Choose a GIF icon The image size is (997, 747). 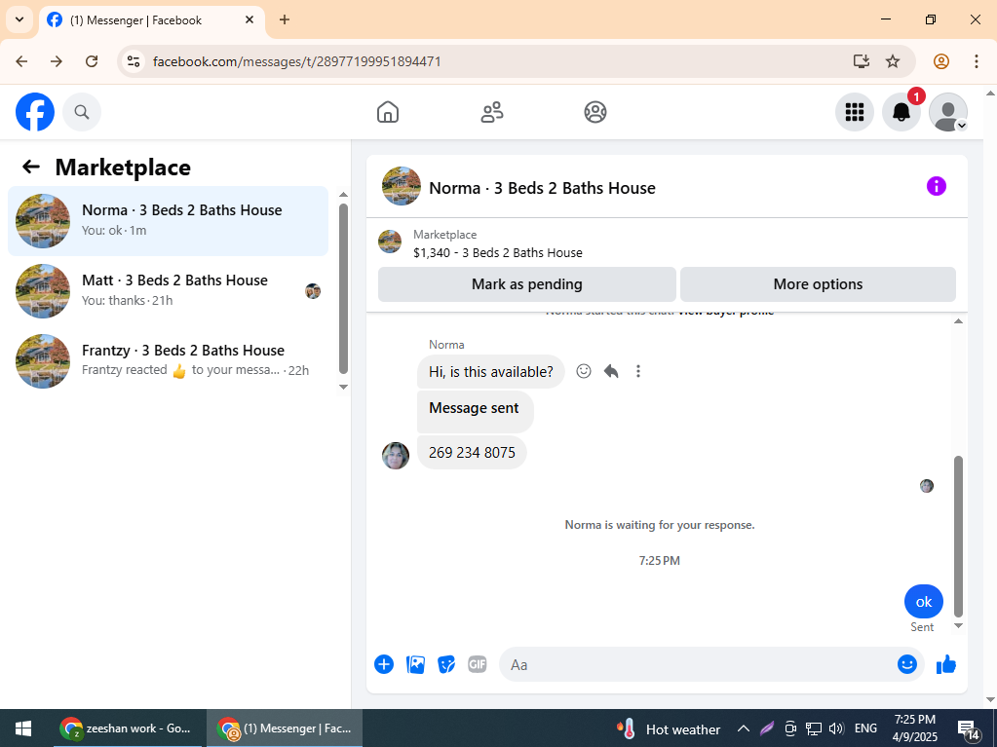click(x=478, y=664)
